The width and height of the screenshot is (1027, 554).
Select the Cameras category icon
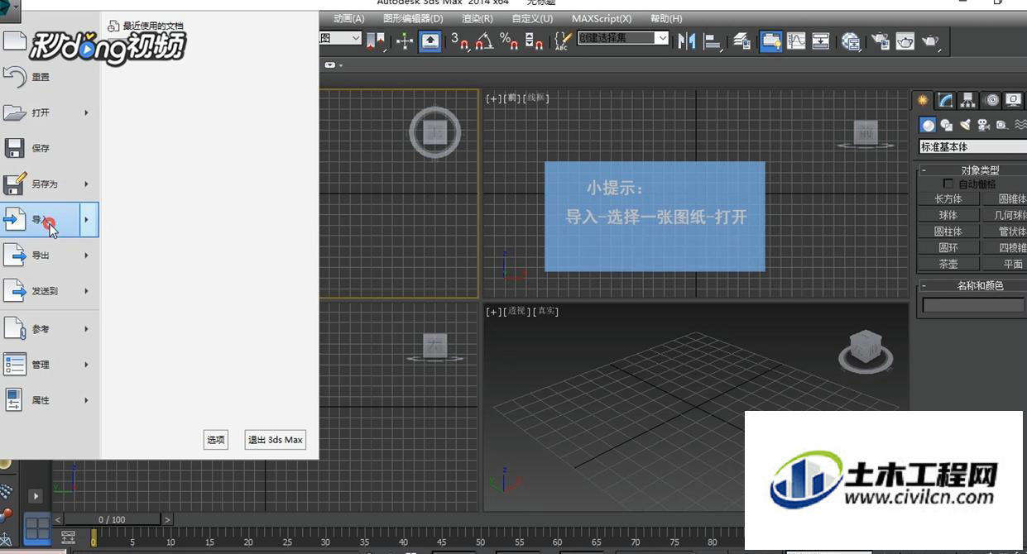(x=983, y=125)
